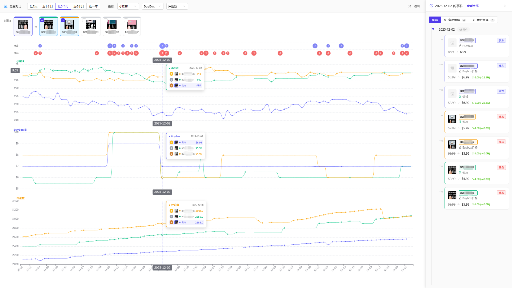This screenshot has width=512, height=288.
Task: Open the 小BSR metric dropdown
Action: pyautogui.click(x=128, y=6)
